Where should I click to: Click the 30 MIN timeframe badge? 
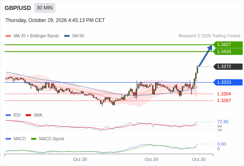click(x=45, y=8)
